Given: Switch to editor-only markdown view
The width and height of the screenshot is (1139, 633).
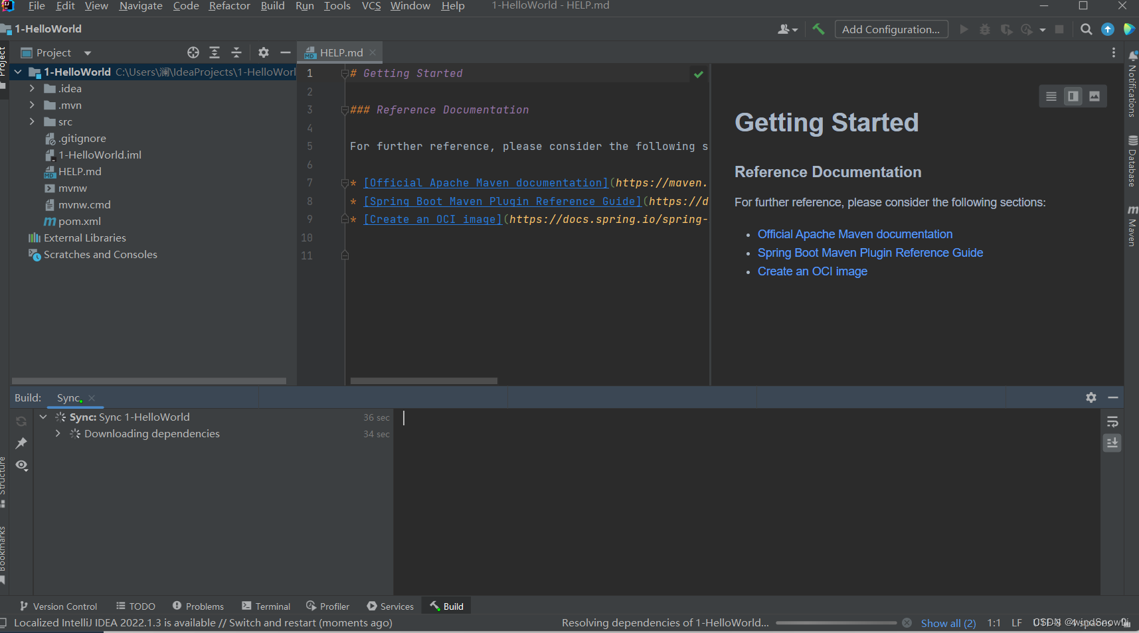Looking at the screenshot, I should coord(1051,96).
